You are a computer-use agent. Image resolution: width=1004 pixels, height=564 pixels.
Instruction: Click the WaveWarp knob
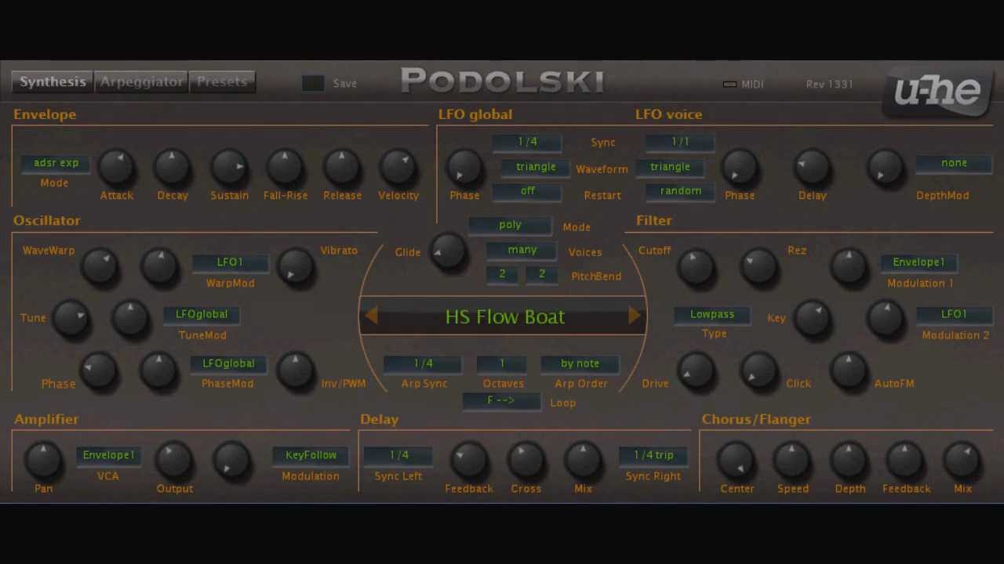click(100, 266)
